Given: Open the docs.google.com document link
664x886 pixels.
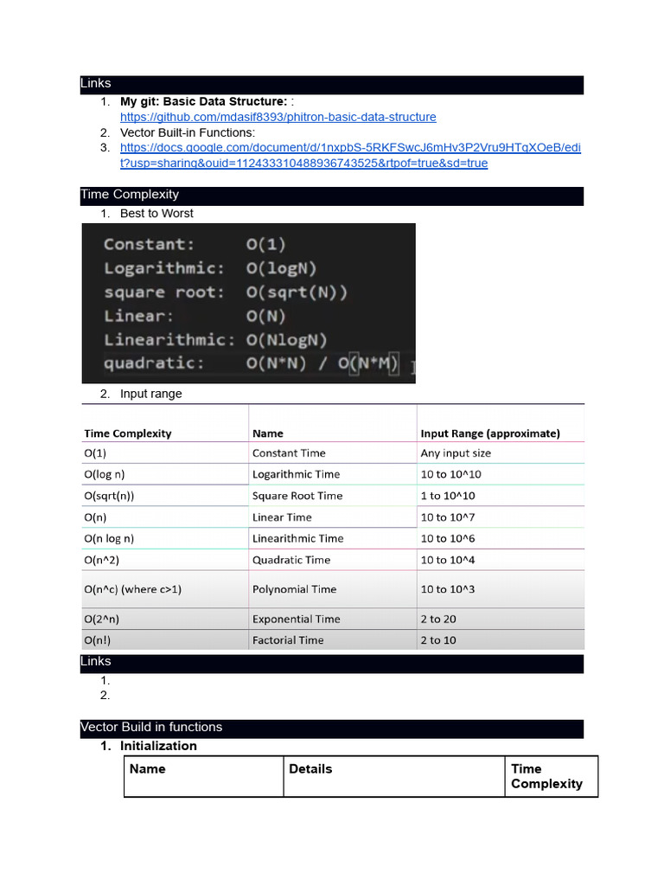Looking at the screenshot, I should pos(350,156).
